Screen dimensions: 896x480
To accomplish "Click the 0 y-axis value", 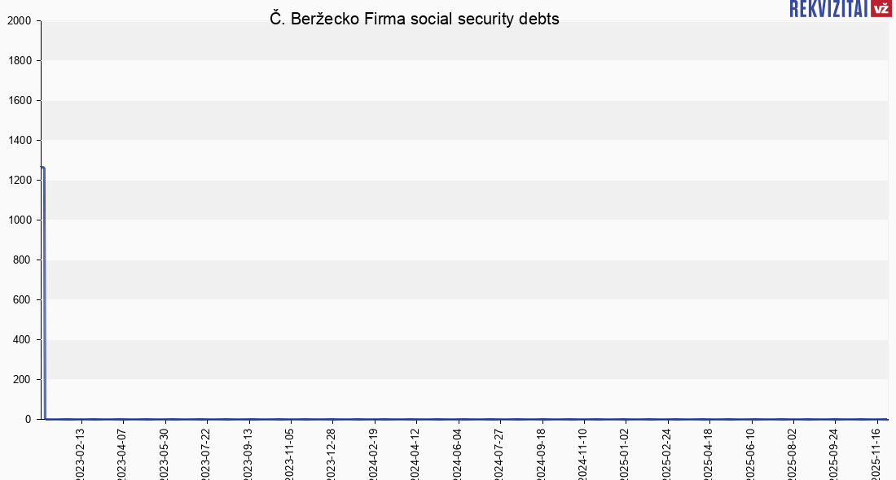I will (x=29, y=420).
